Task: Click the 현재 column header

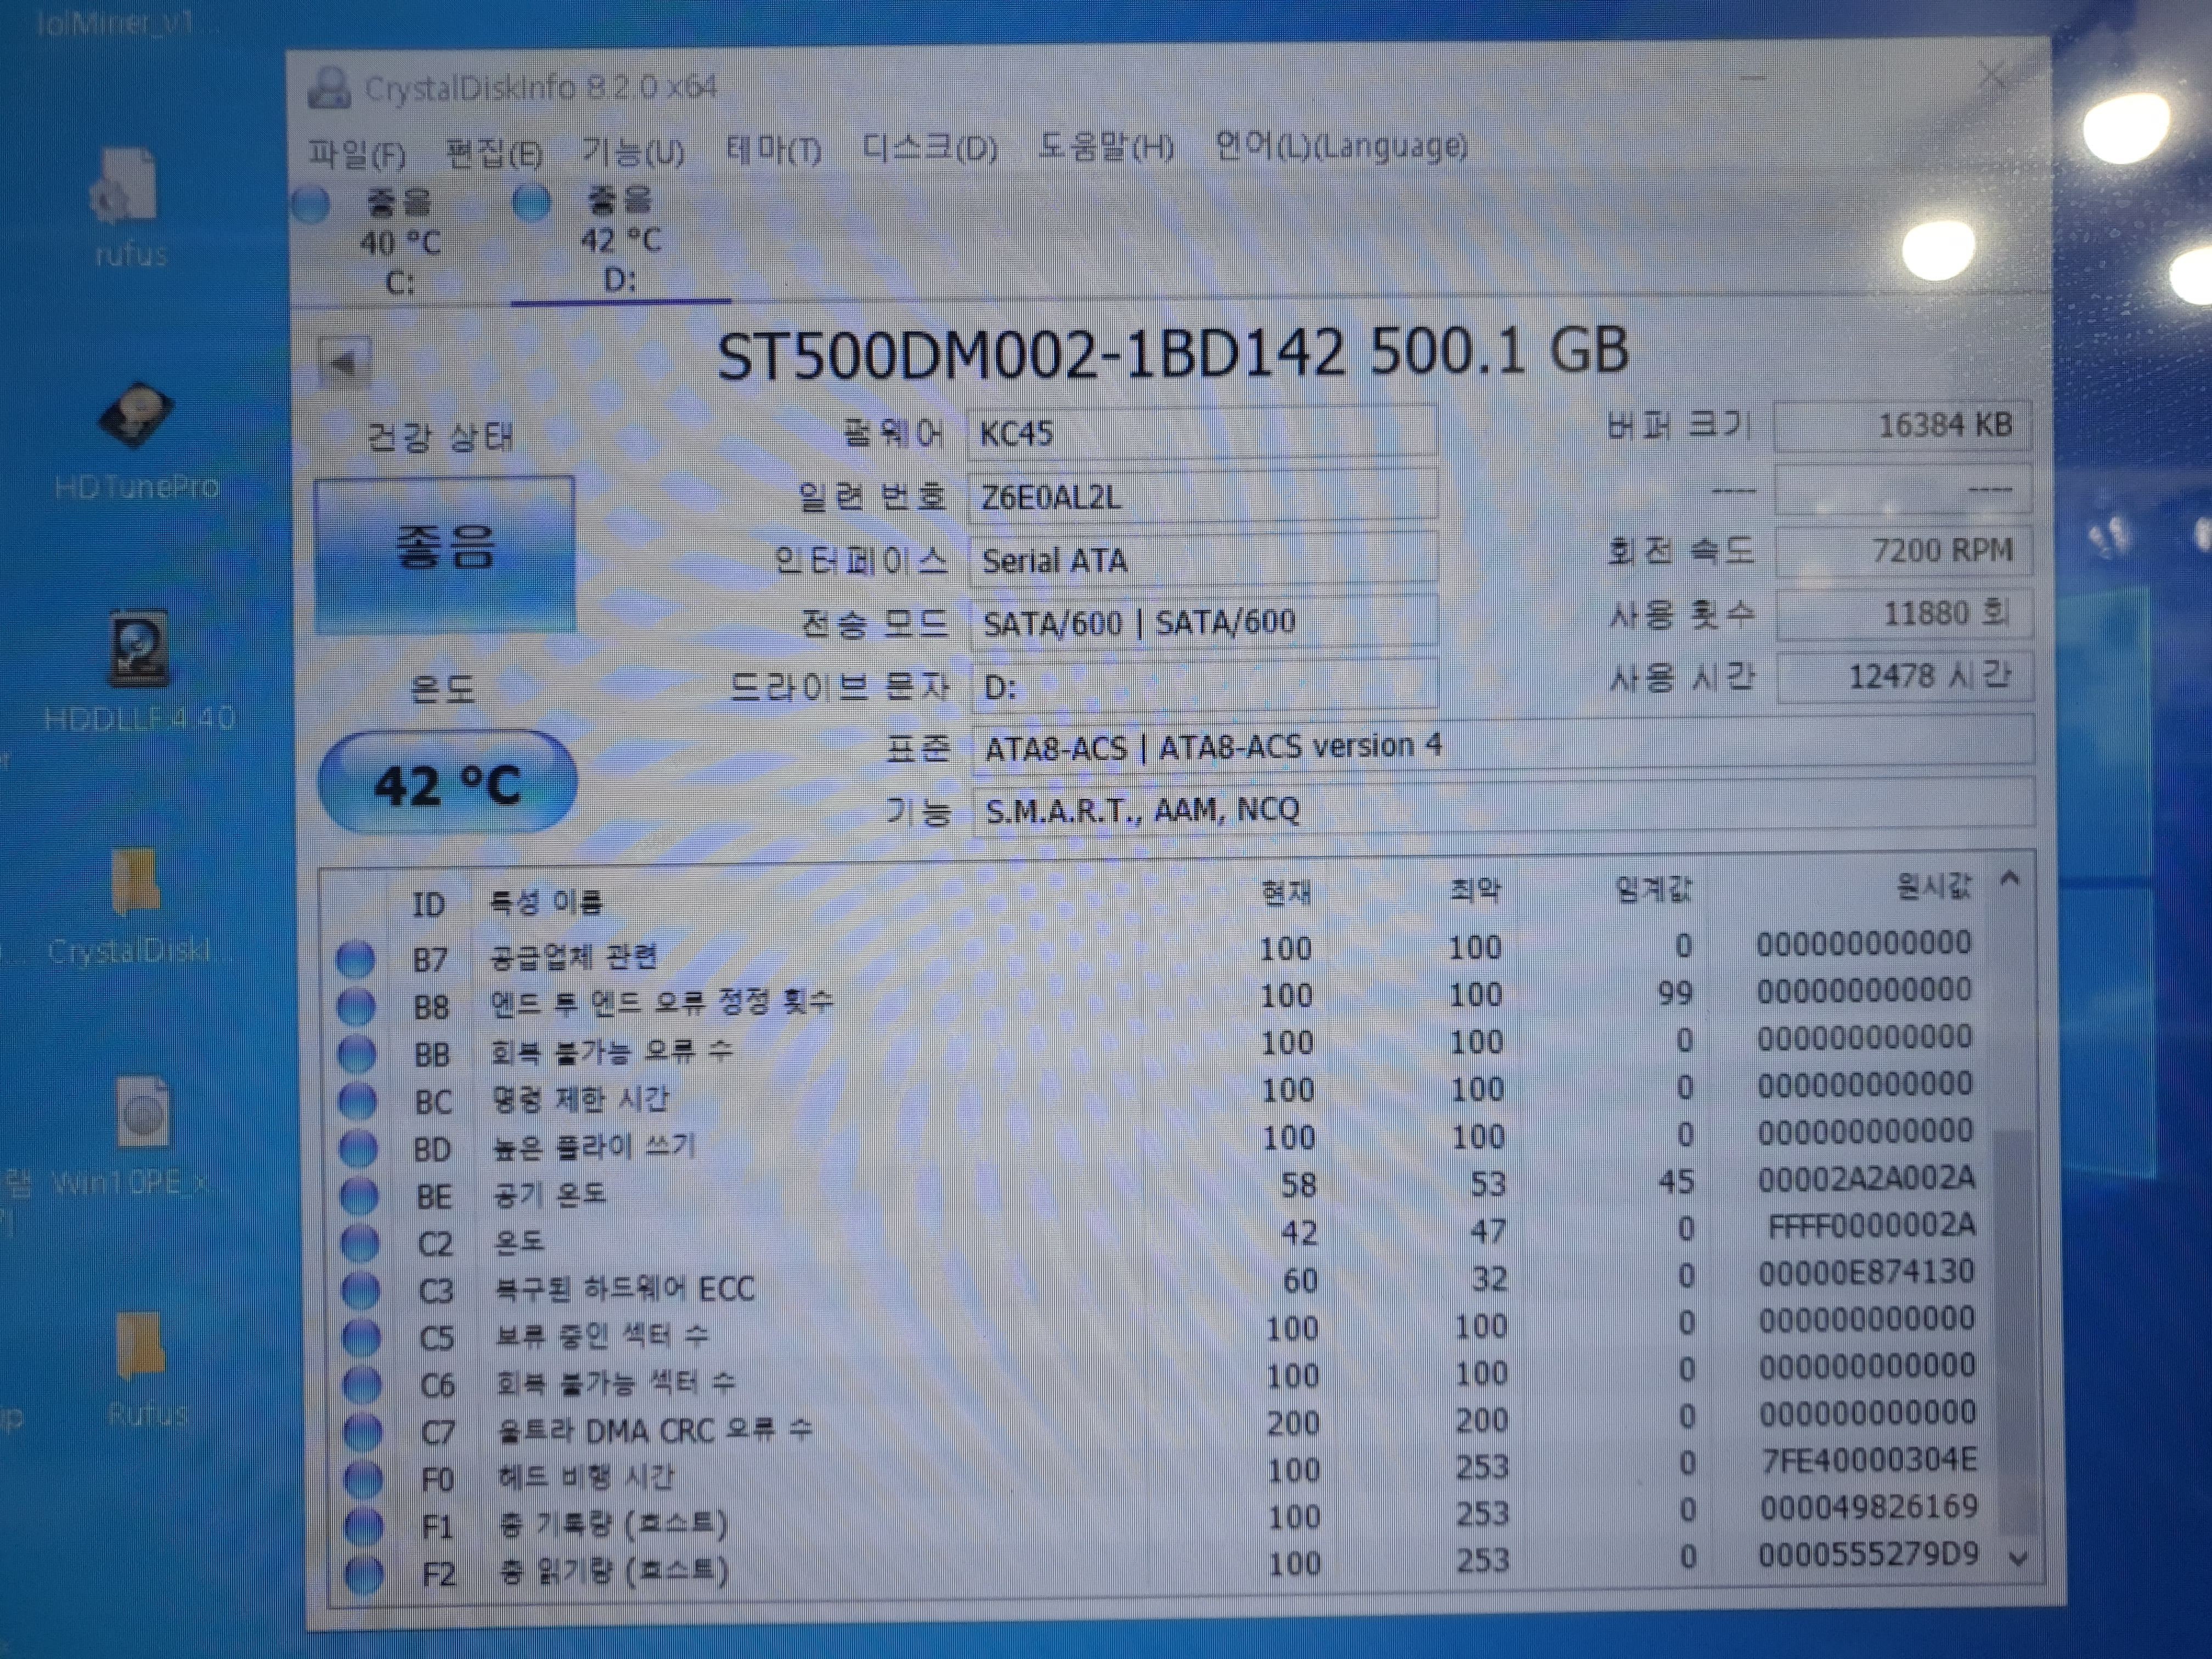Action: [1285, 892]
